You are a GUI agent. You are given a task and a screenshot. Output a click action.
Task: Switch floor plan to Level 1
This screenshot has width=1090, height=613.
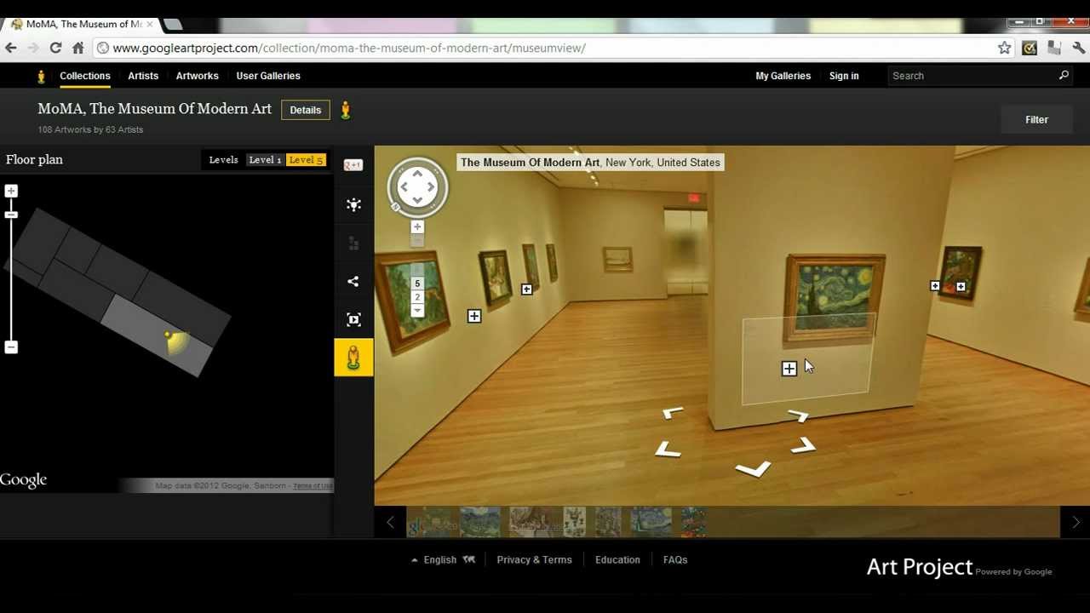[264, 160]
